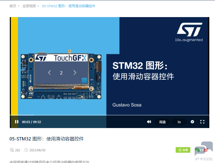The width and height of the screenshot is (215, 163).
Task: Click the current page breadcrumb 05-STM32 图形
Action: point(69,6)
